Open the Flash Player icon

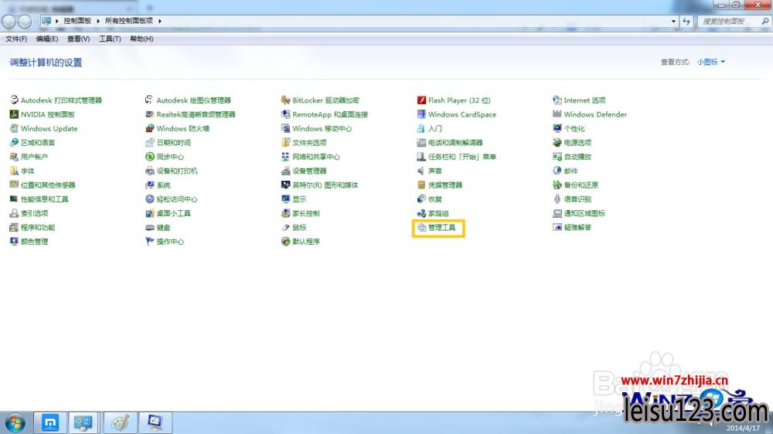pyautogui.click(x=421, y=100)
